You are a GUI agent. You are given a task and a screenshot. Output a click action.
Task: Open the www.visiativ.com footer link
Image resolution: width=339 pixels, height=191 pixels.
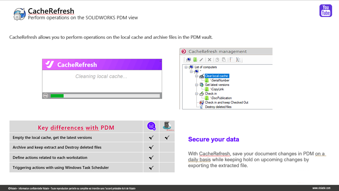pos(321,188)
